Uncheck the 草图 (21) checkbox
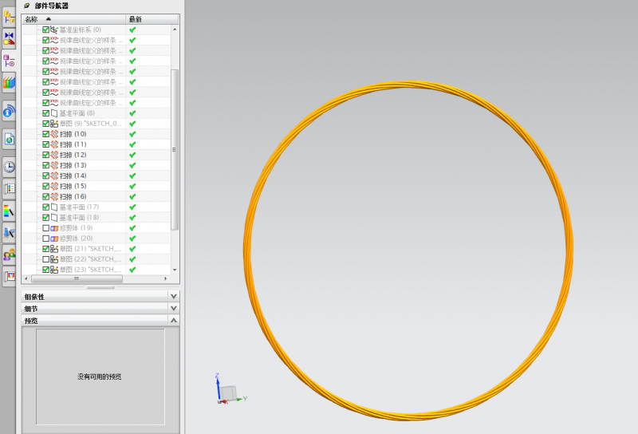The width and height of the screenshot is (638, 434). pyautogui.click(x=46, y=249)
